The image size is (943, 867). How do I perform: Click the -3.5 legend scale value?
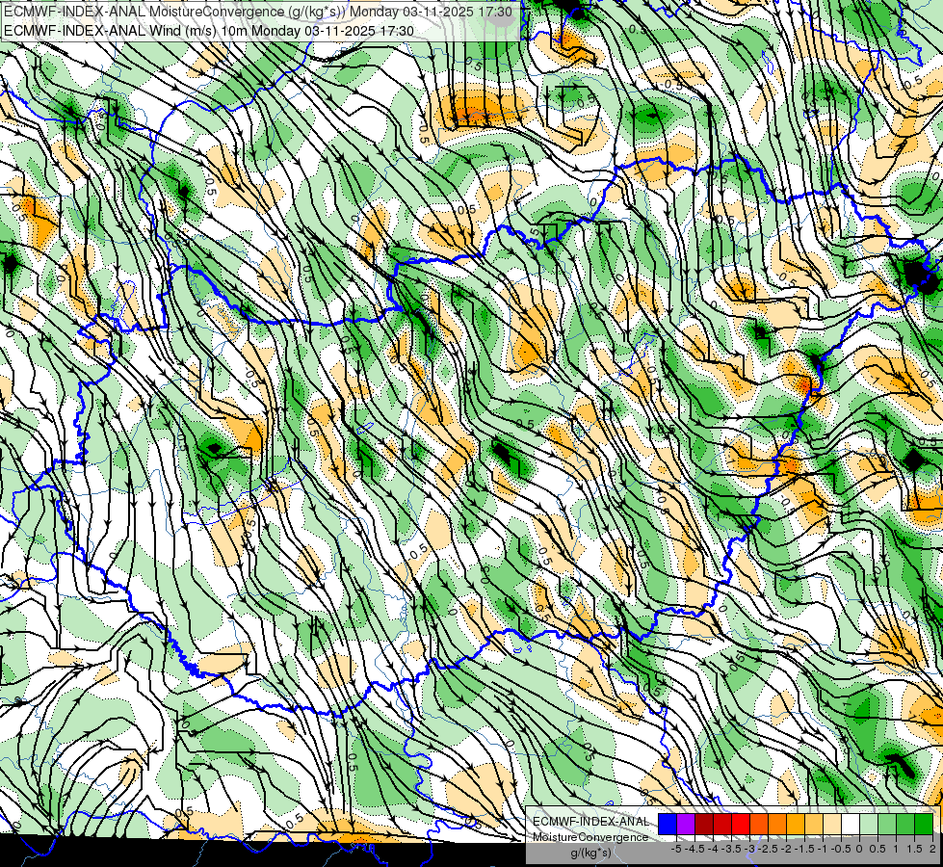pyautogui.click(x=731, y=849)
